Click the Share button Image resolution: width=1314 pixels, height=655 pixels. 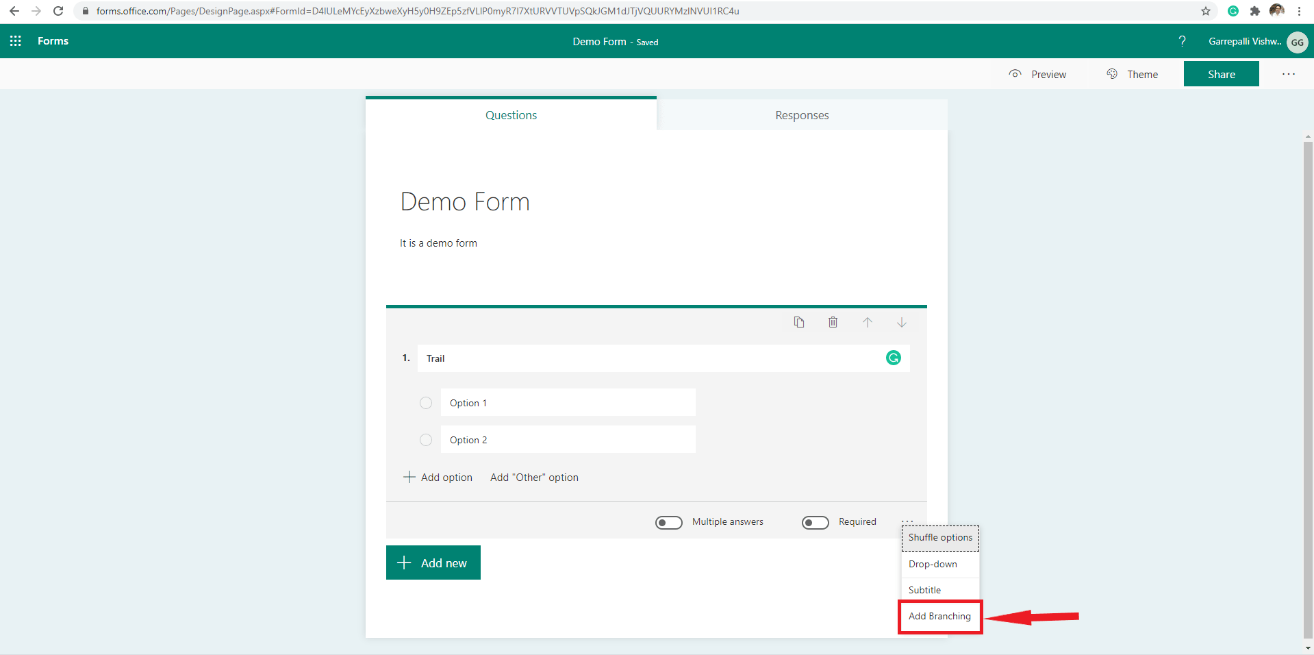tap(1221, 74)
